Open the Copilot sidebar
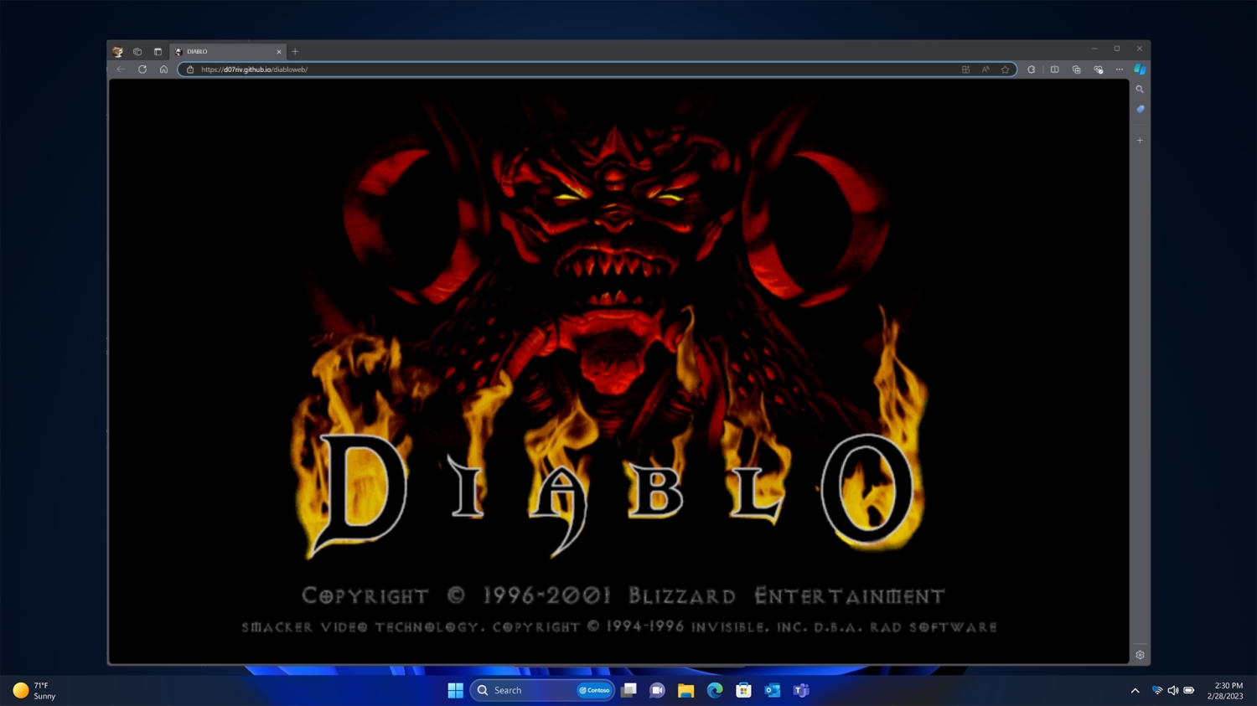The height and width of the screenshot is (706, 1257). coord(1141,70)
